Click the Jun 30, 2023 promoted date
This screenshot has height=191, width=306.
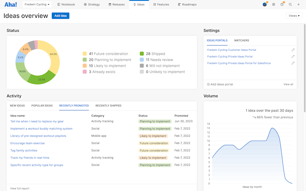coord(183,121)
